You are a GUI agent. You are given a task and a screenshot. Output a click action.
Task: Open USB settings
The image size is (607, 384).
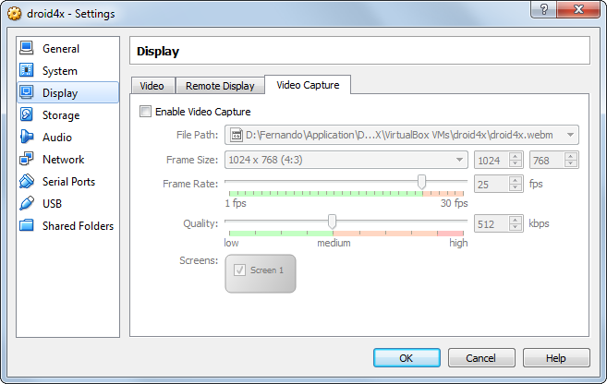[68, 203]
